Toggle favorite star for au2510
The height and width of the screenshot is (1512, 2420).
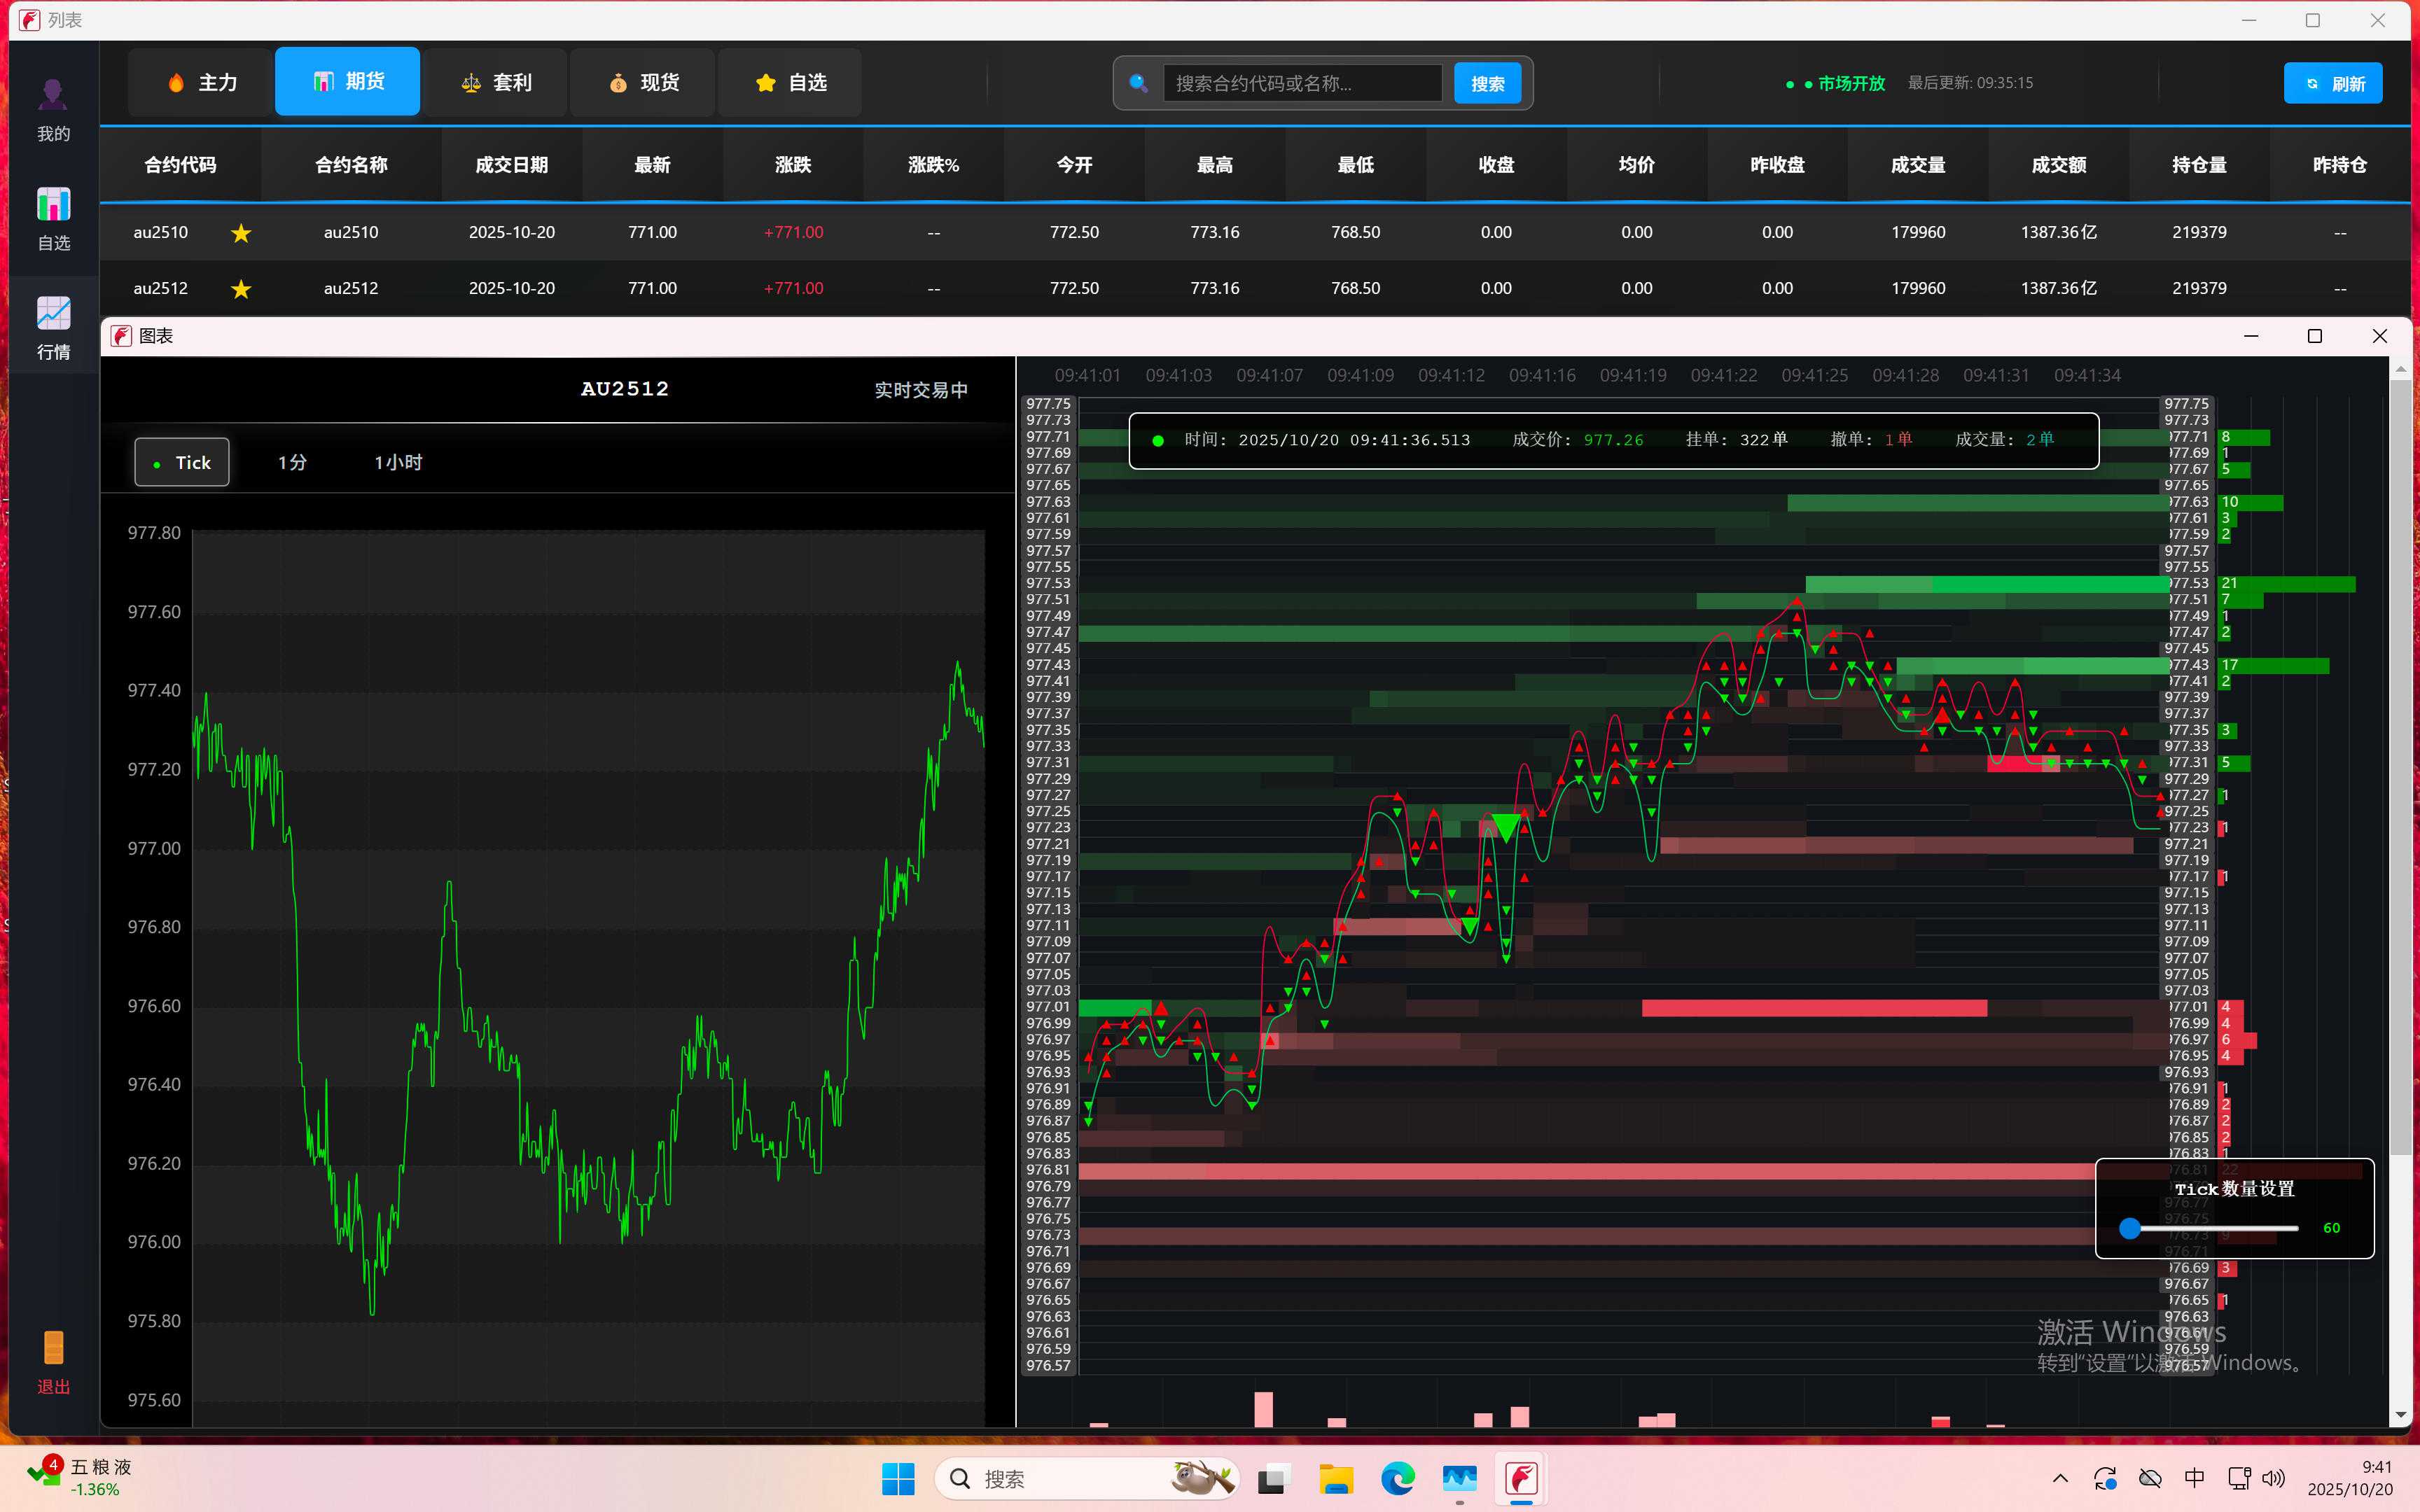[x=241, y=233]
